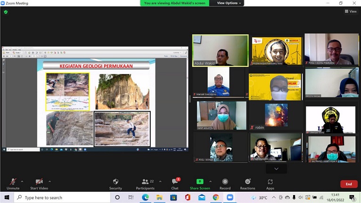
Task: Expand share options arrow beside Share Screen
Action: (211, 182)
